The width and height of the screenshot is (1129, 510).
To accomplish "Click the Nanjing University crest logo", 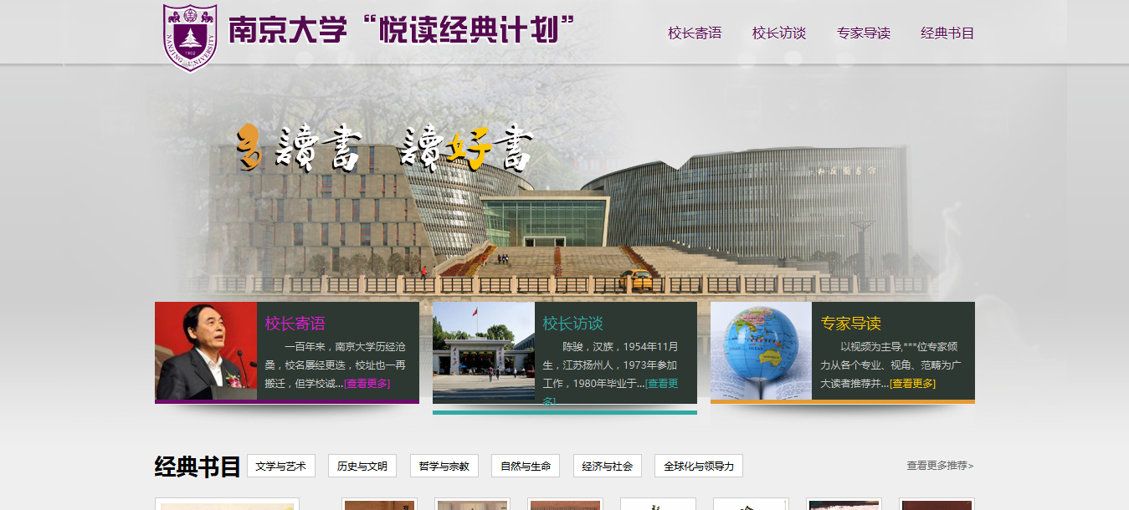I will point(190,37).
